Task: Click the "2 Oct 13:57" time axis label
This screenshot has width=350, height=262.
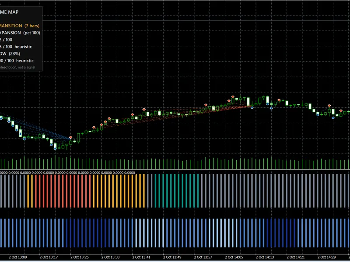Action: click(x=203, y=257)
